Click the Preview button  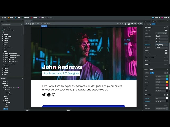click(156, 18)
